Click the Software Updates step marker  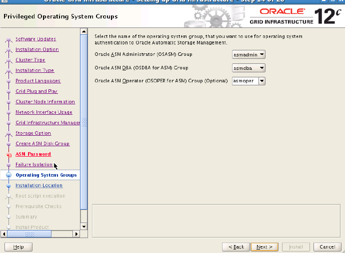[x=8, y=39]
